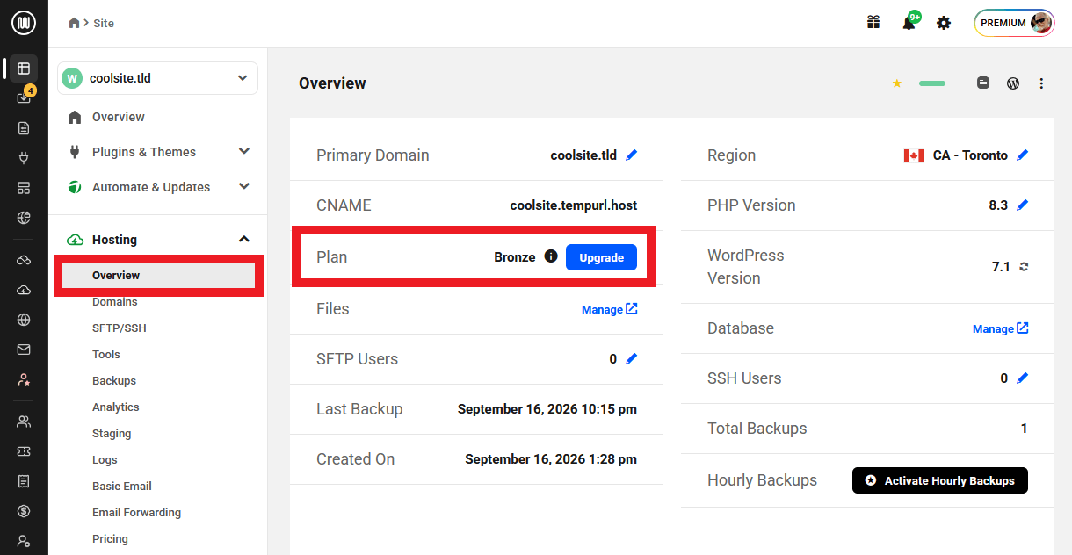Open the Backups hosting page

[x=113, y=381]
